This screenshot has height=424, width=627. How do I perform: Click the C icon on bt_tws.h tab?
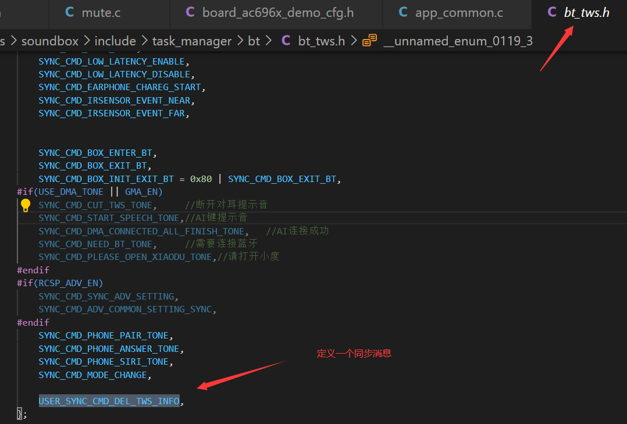coord(552,12)
